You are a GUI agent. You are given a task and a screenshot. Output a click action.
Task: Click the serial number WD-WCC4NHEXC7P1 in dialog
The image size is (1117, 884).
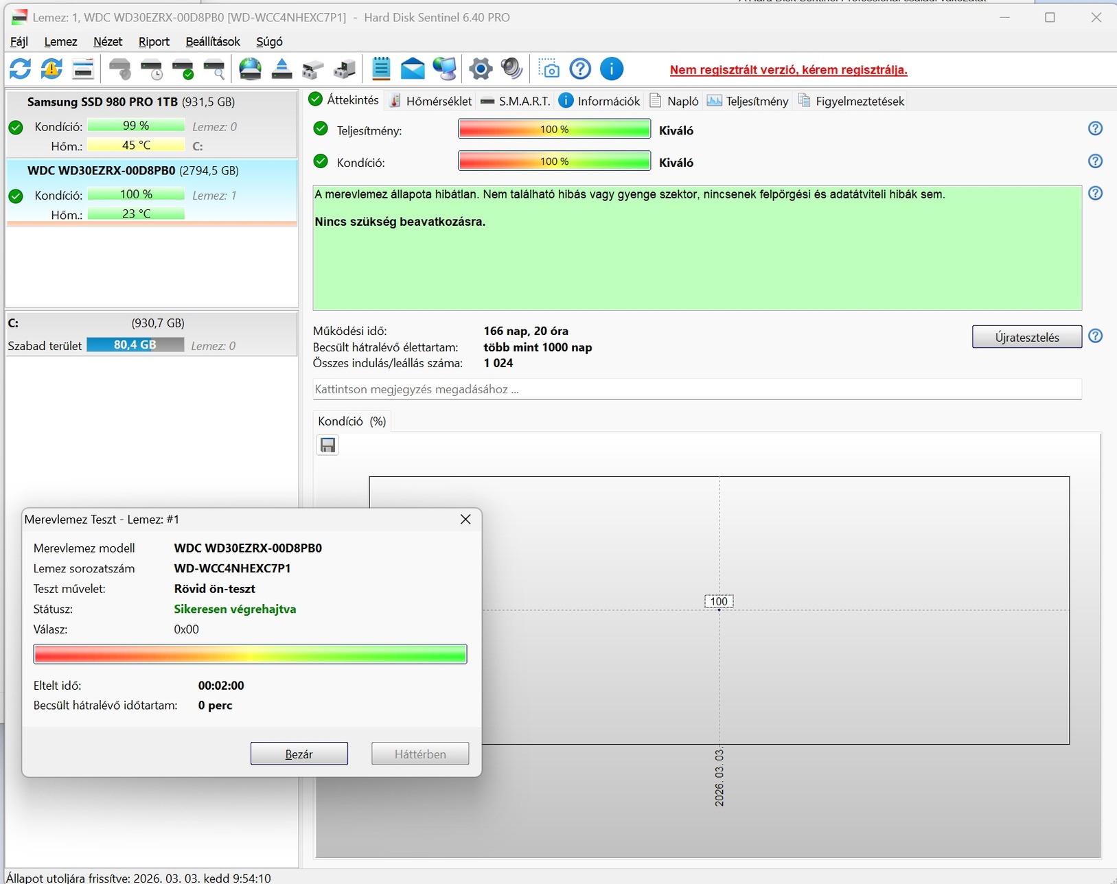click(x=233, y=568)
